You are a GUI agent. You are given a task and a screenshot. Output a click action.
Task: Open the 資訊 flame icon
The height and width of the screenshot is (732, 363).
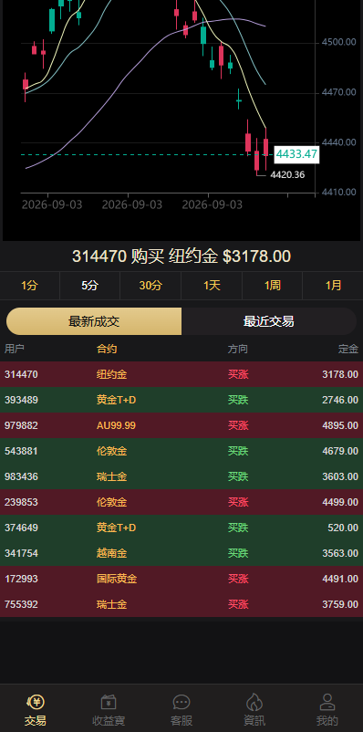coord(254,702)
